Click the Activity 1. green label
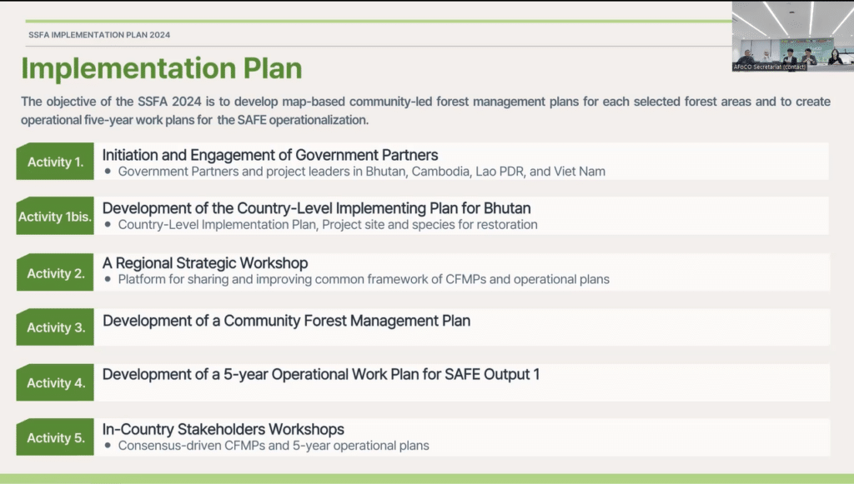 pos(55,162)
